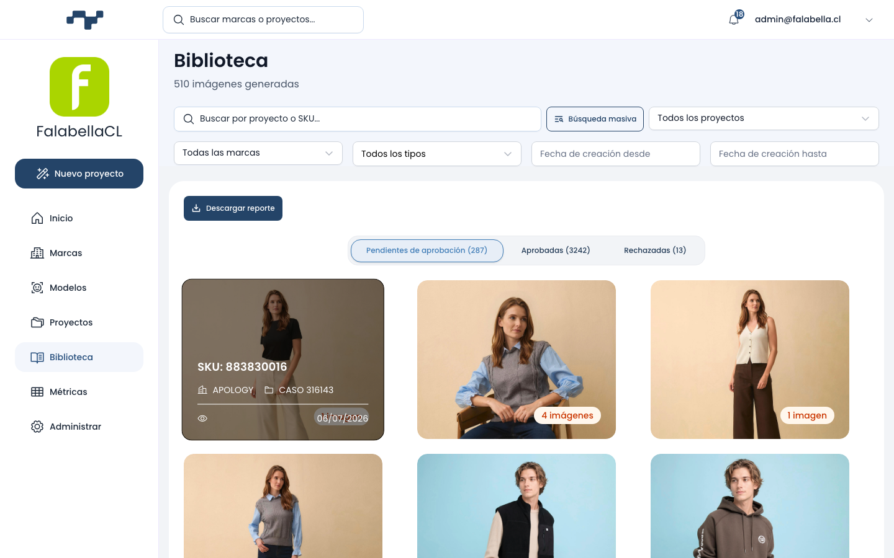Click the magnifier icon in project/SKU search
The image size is (894, 558).
(189, 119)
